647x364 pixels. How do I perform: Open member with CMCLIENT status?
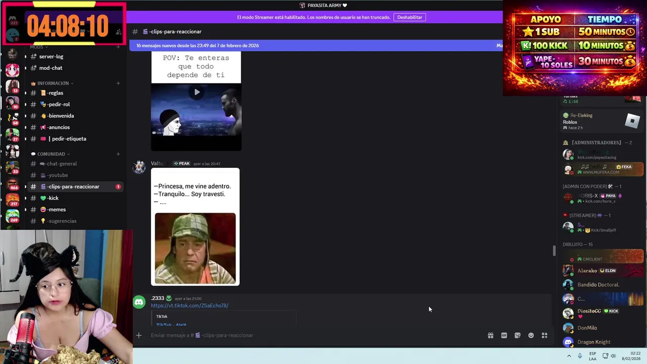tap(602, 256)
